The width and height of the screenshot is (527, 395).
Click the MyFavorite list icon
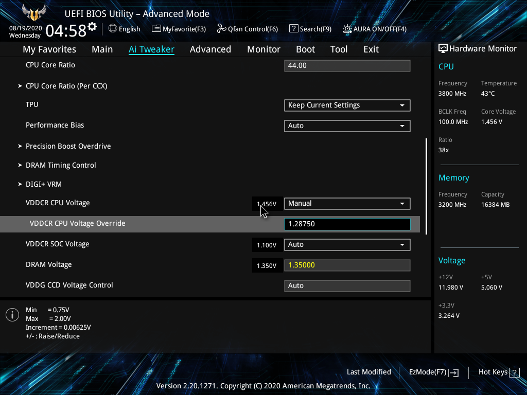[156, 29]
